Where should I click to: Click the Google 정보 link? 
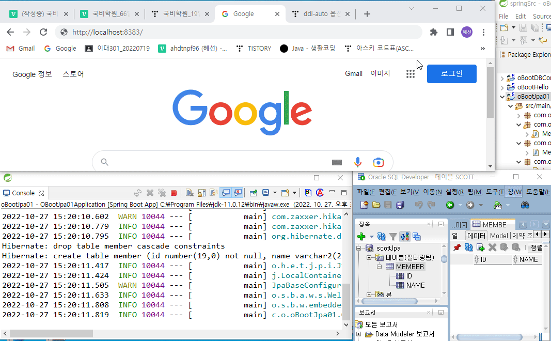coord(32,74)
